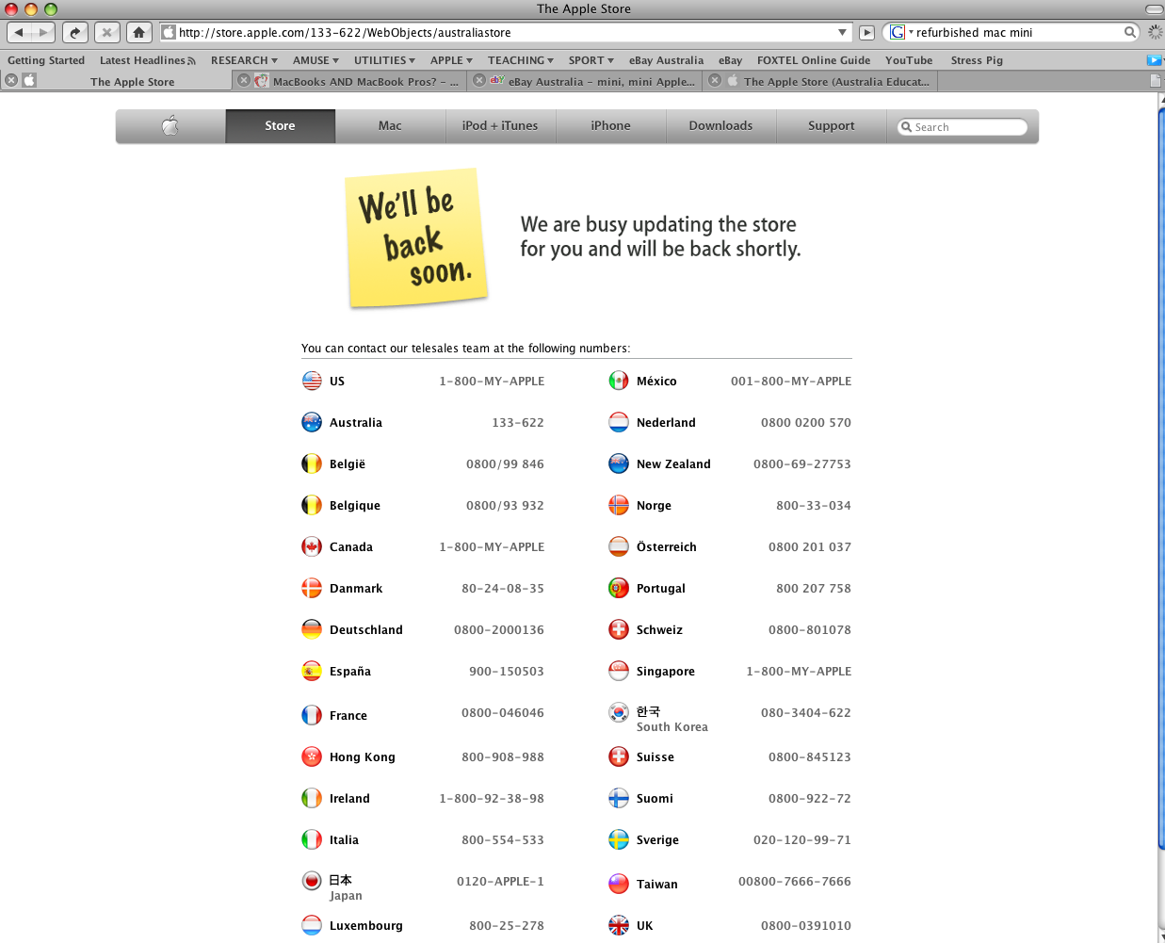
Task: Click the browser forward arrow button
Action: [x=43, y=32]
